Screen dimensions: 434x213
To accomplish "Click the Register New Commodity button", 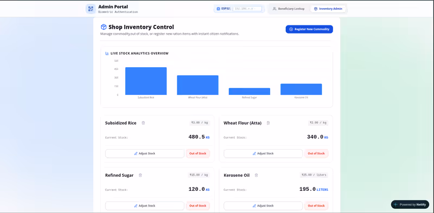I will (x=309, y=29).
